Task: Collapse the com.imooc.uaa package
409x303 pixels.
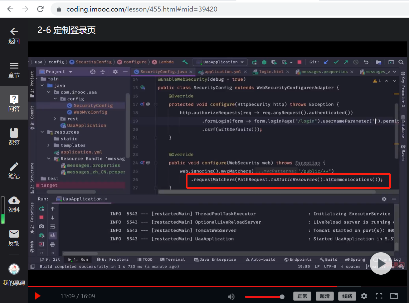Action: [49, 92]
